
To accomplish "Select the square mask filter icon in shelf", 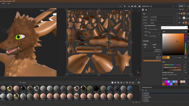I will (118, 82).
